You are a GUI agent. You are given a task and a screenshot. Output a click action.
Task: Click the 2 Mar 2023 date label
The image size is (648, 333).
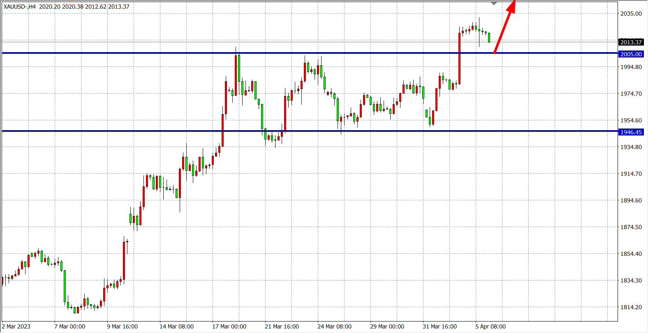16,326
